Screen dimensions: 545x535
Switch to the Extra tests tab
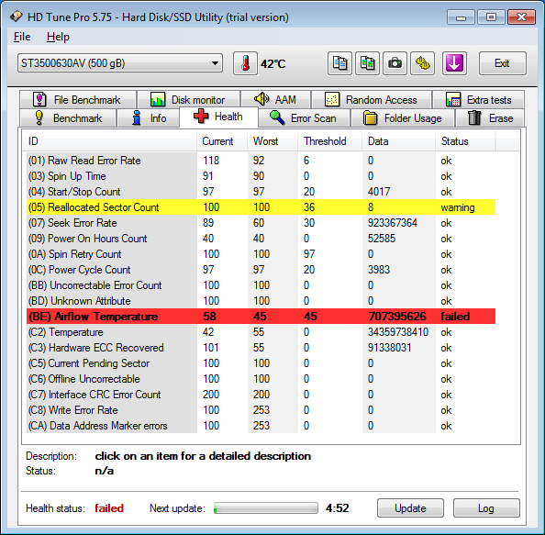click(x=478, y=100)
